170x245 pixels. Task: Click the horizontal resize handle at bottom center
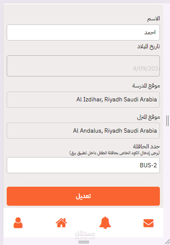84,242
